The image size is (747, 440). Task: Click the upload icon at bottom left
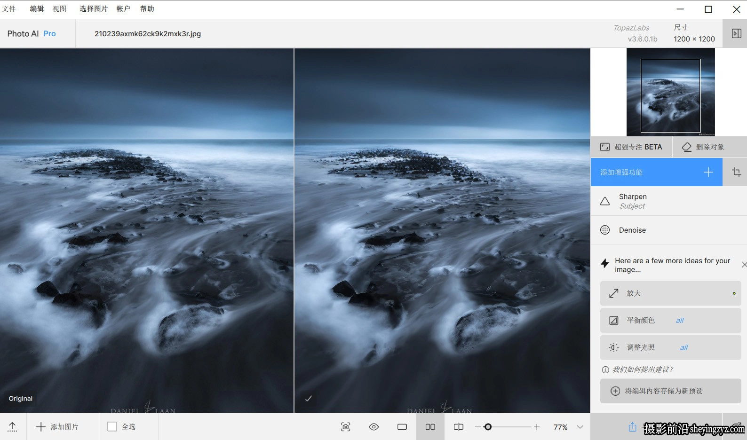(x=13, y=427)
